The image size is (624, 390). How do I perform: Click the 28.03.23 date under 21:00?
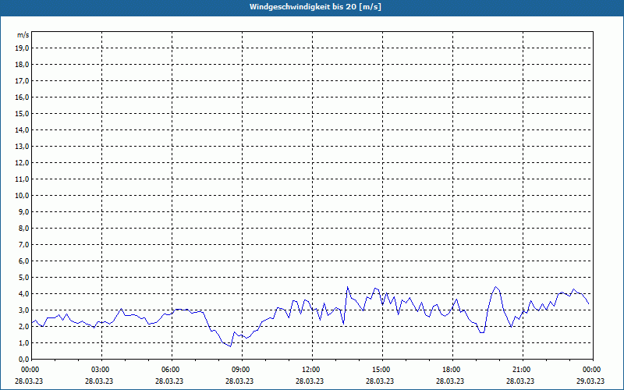pyautogui.click(x=520, y=381)
